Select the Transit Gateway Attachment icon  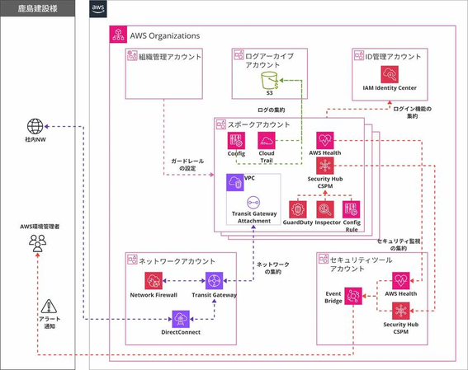(253, 203)
